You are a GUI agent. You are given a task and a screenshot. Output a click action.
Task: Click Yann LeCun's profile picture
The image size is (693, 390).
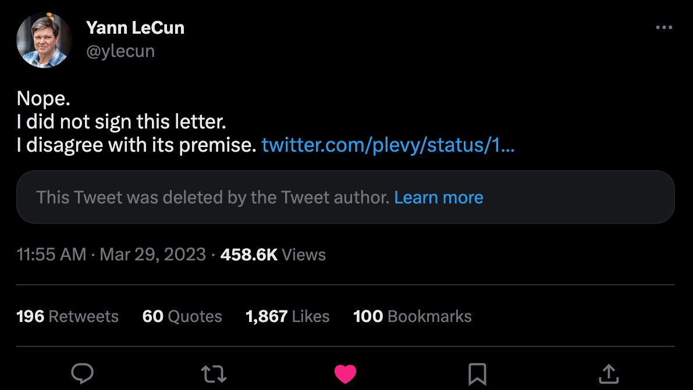click(44, 40)
